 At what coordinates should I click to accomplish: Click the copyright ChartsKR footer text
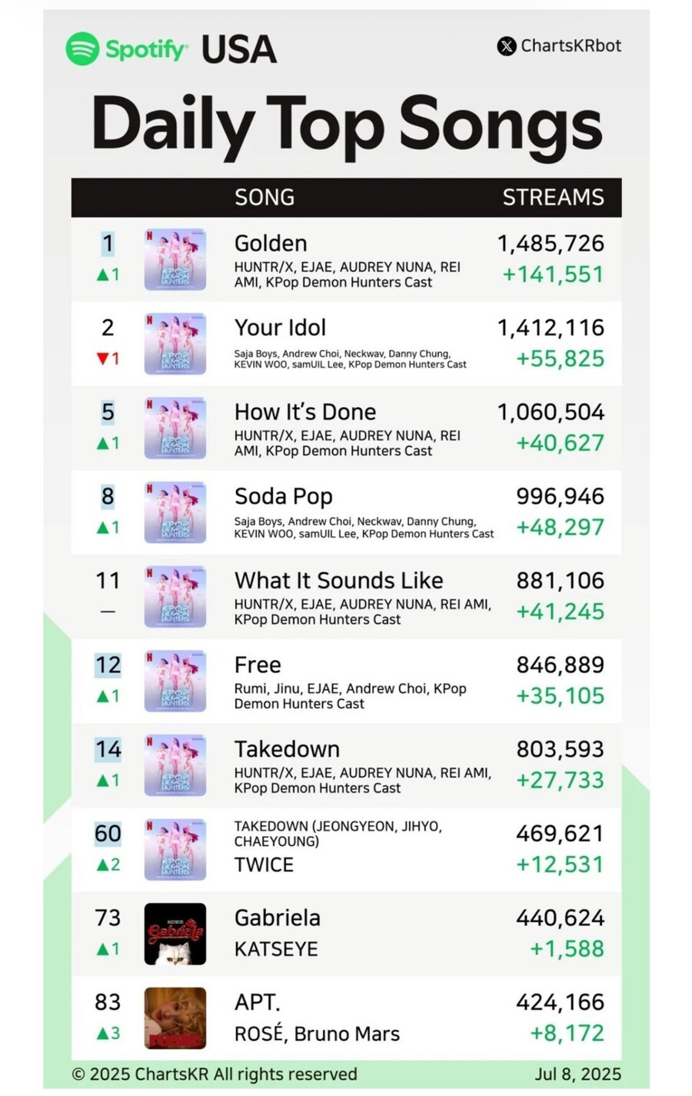[x=215, y=1074]
